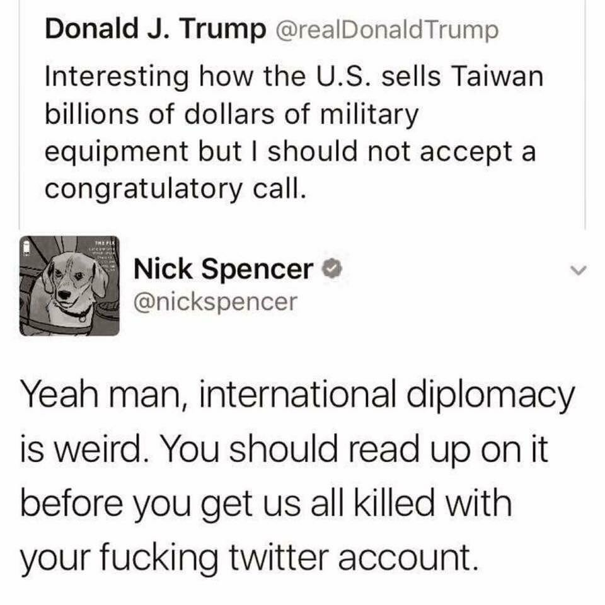Expand the tweet options chevron
Viewport: 605px width, 605px height.
pos(579,270)
